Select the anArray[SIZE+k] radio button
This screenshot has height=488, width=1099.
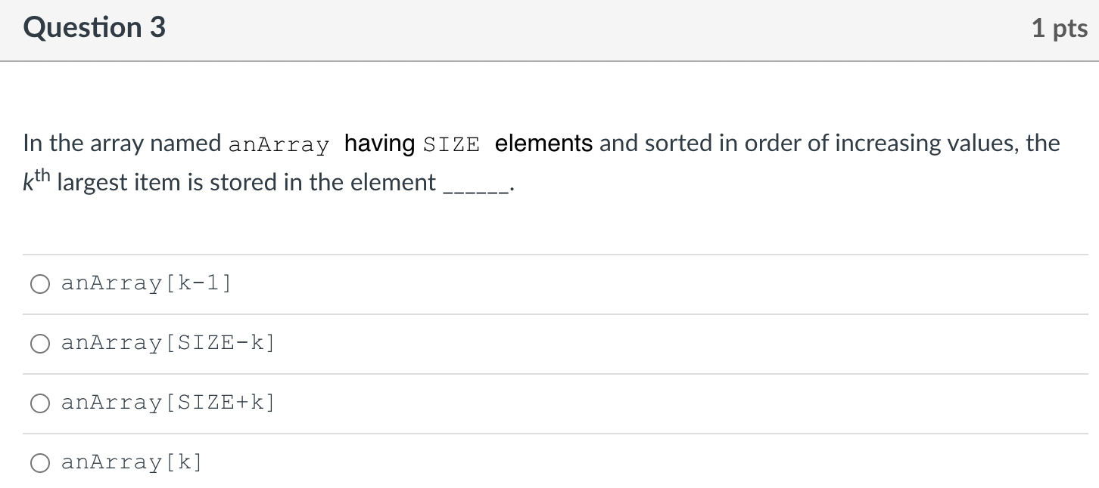coord(40,403)
